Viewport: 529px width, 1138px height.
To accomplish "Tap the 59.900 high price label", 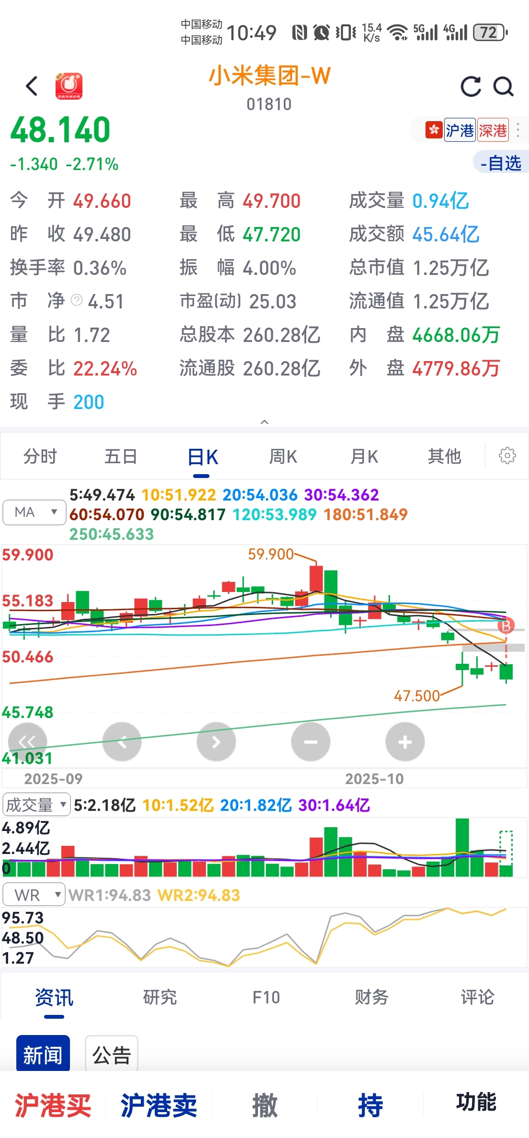I will tap(271, 554).
